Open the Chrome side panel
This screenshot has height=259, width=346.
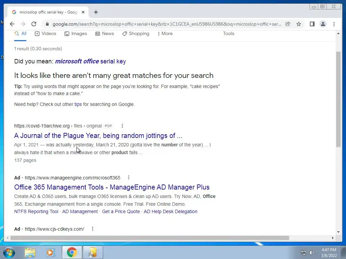tap(312, 24)
